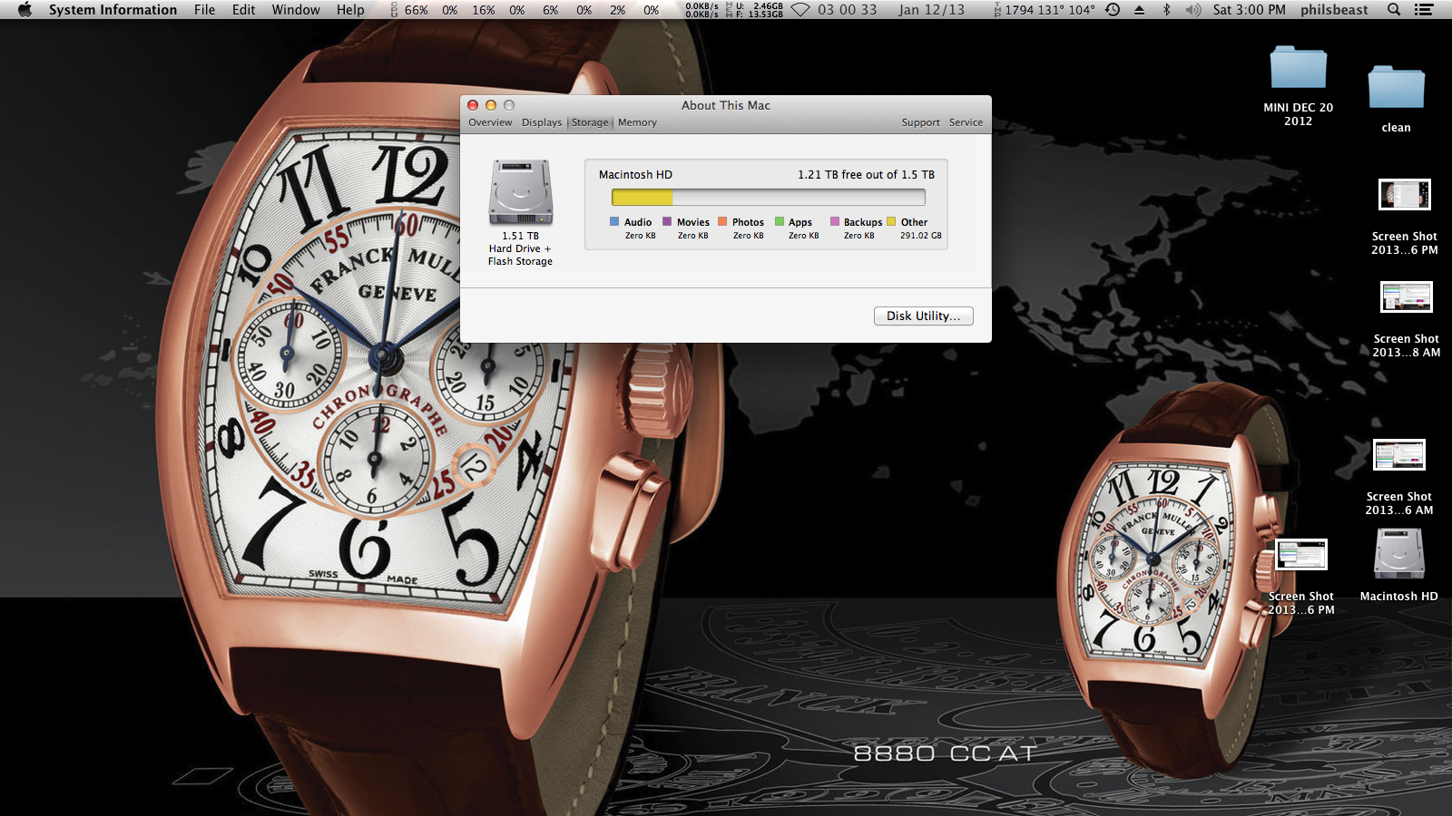Click the blue Audio color swatch

pos(614,221)
